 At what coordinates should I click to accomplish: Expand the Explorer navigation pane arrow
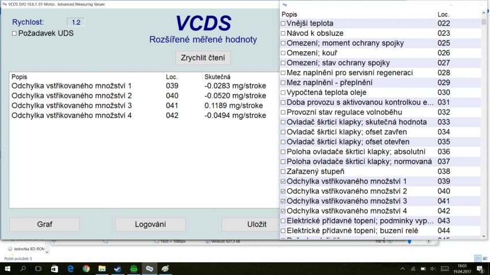tap(47, 251)
